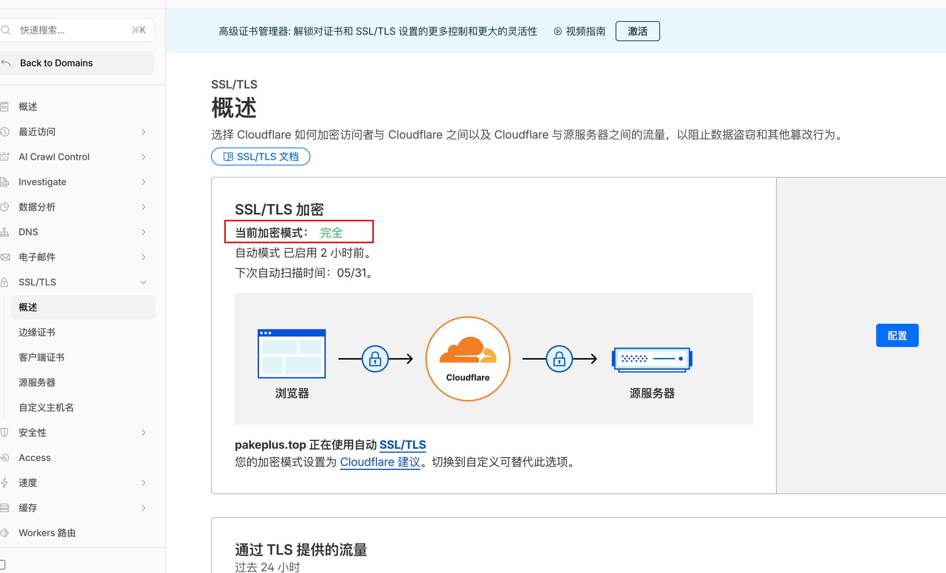Click the lock icon between Cloudflare and origin server
Screen dimensions: 946x573
tap(559, 359)
